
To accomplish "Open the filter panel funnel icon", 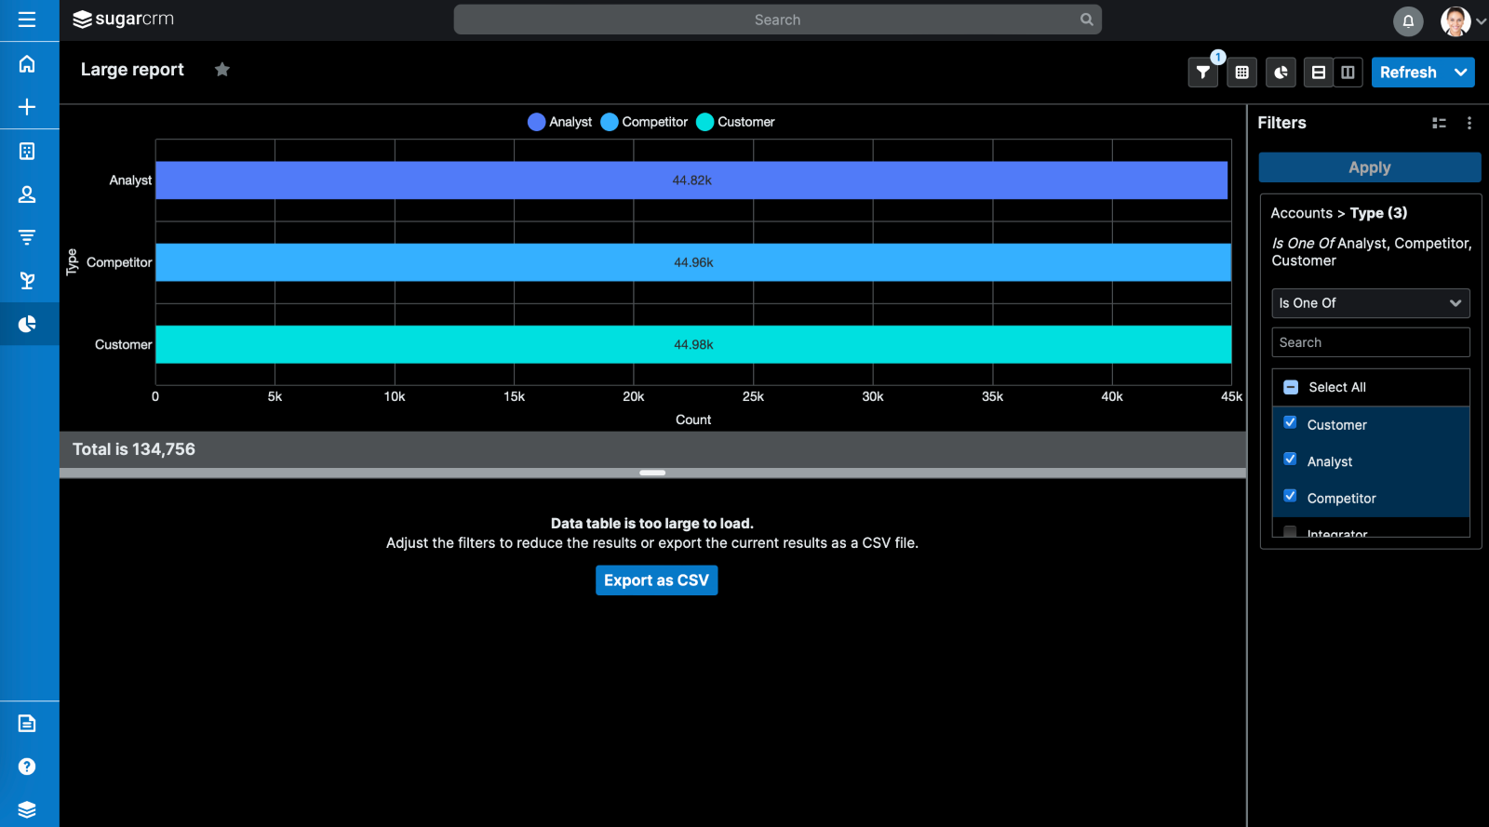I will point(1202,73).
